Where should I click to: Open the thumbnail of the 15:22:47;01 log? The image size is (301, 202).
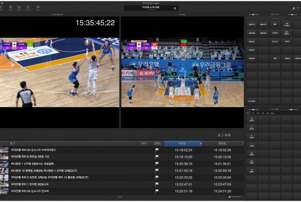click(x=4, y=184)
